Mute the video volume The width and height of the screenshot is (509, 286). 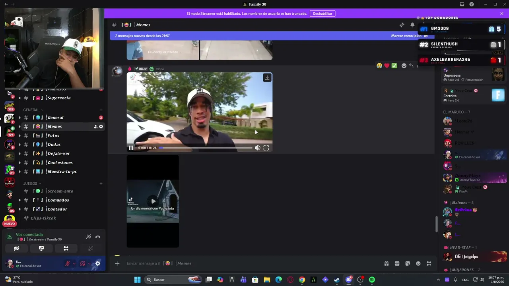[258, 148]
